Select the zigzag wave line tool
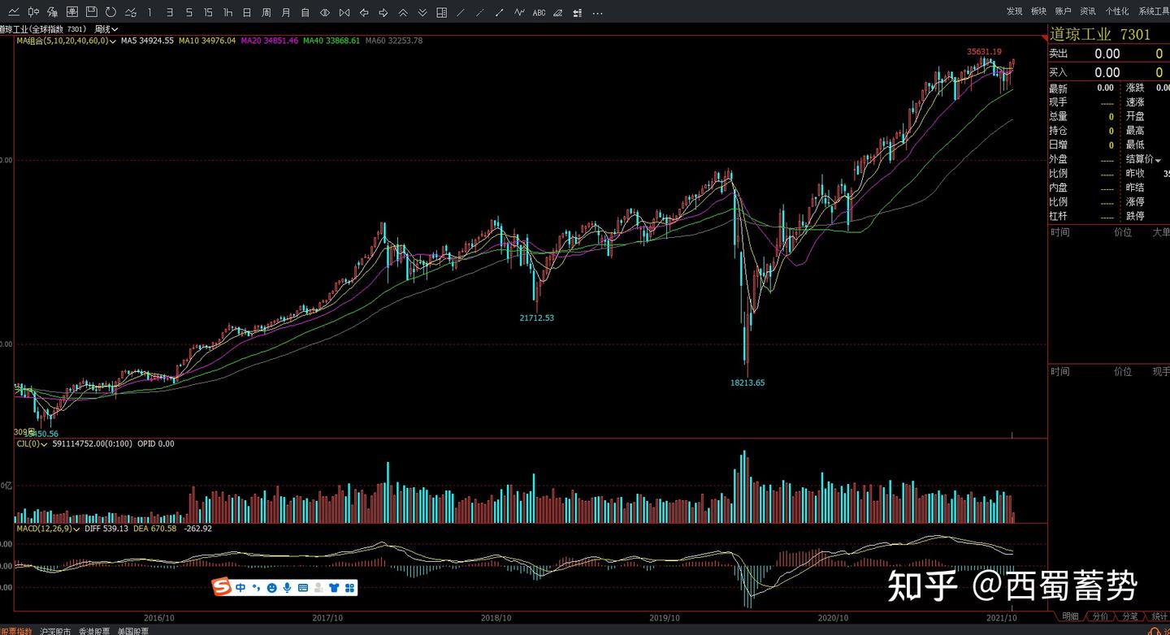The image size is (1170, 635). (519, 12)
